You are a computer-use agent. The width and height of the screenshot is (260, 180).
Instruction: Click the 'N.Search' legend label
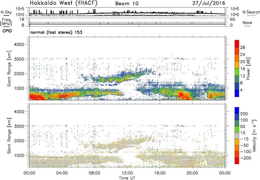[x=251, y=12]
